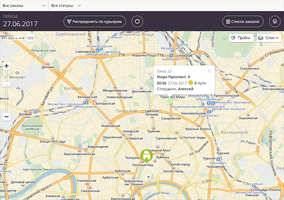This screenshot has height=200, width=284.
Task: Close the Заказ 23 popup
Action: click(x=209, y=71)
